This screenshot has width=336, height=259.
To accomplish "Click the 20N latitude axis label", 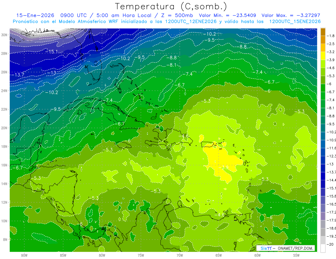I will click(x=5, y=128).
